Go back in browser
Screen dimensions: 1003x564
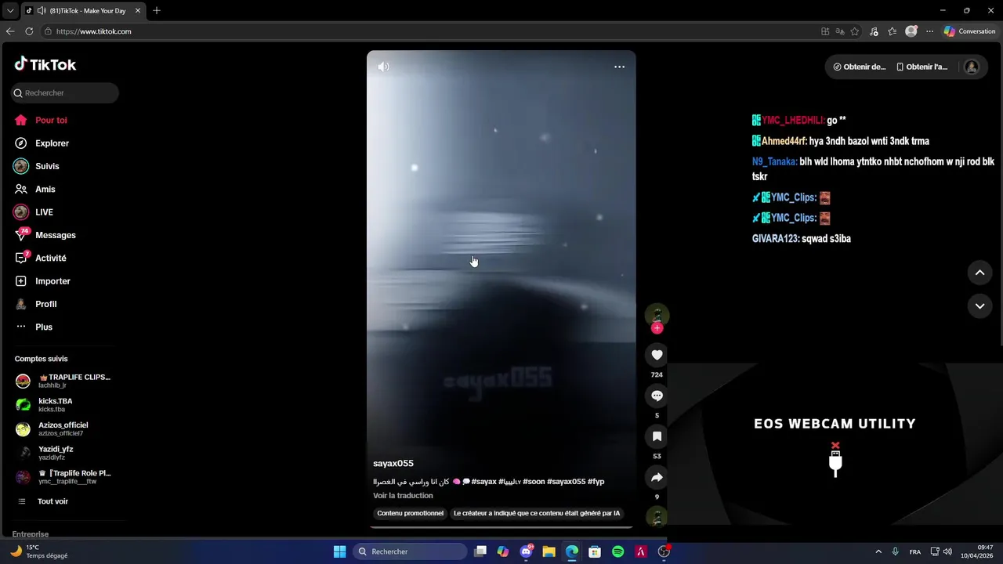click(10, 31)
